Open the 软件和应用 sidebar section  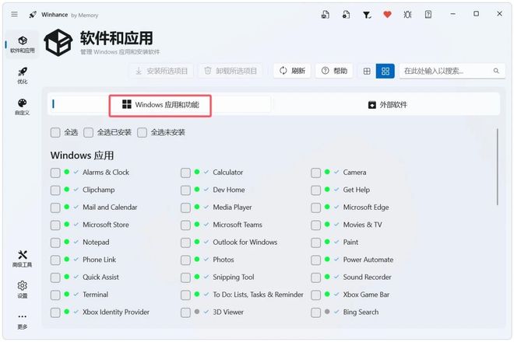23,44
